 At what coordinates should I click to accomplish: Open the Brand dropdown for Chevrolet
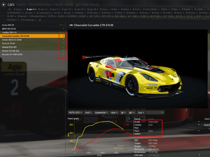[x=199, y=122]
